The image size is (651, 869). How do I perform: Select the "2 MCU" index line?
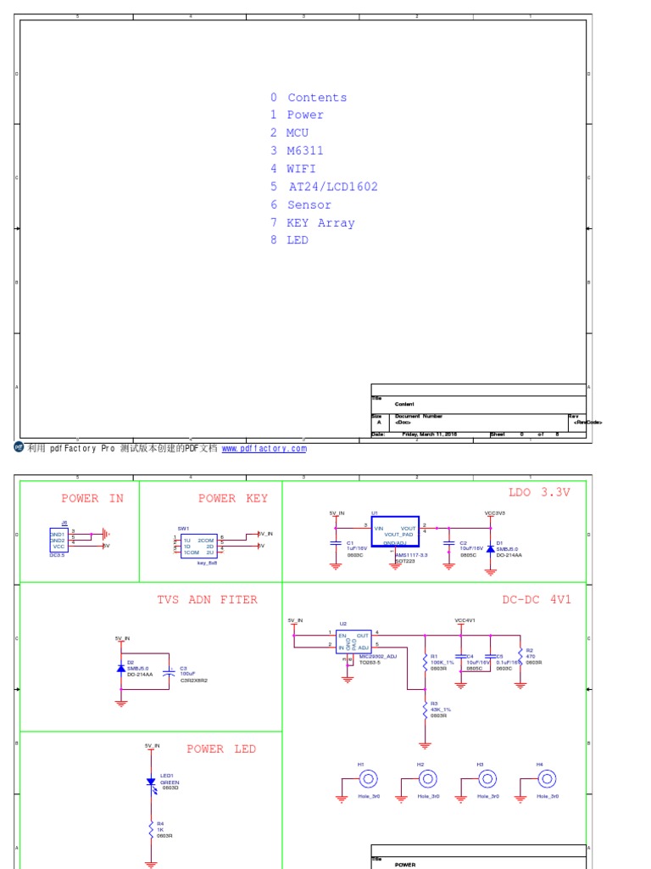coord(289,132)
